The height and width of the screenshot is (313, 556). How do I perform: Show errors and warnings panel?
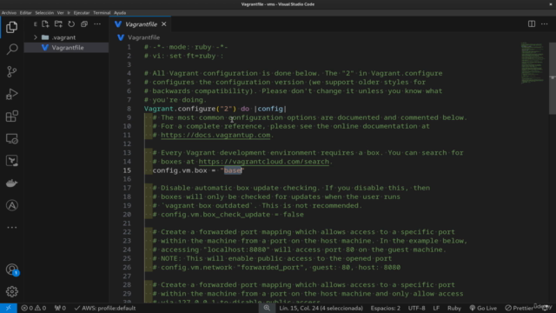(34, 308)
